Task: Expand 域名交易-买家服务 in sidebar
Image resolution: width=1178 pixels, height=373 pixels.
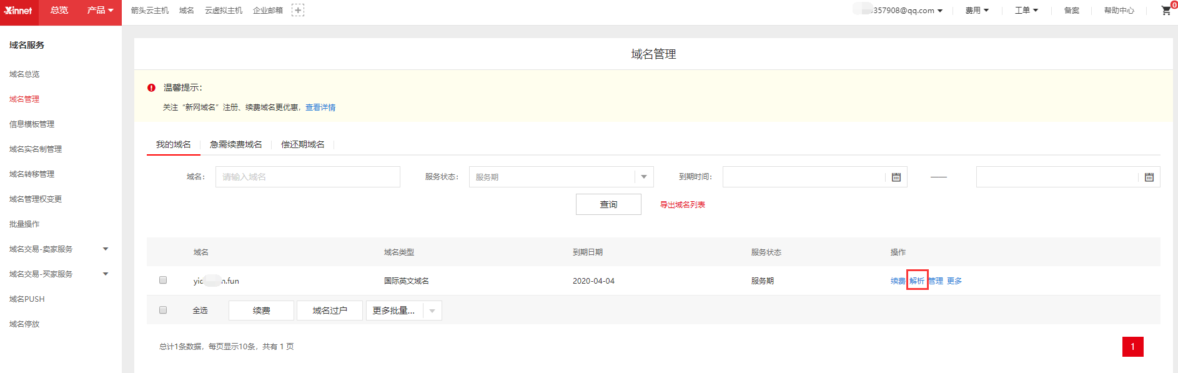Action: [105, 274]
